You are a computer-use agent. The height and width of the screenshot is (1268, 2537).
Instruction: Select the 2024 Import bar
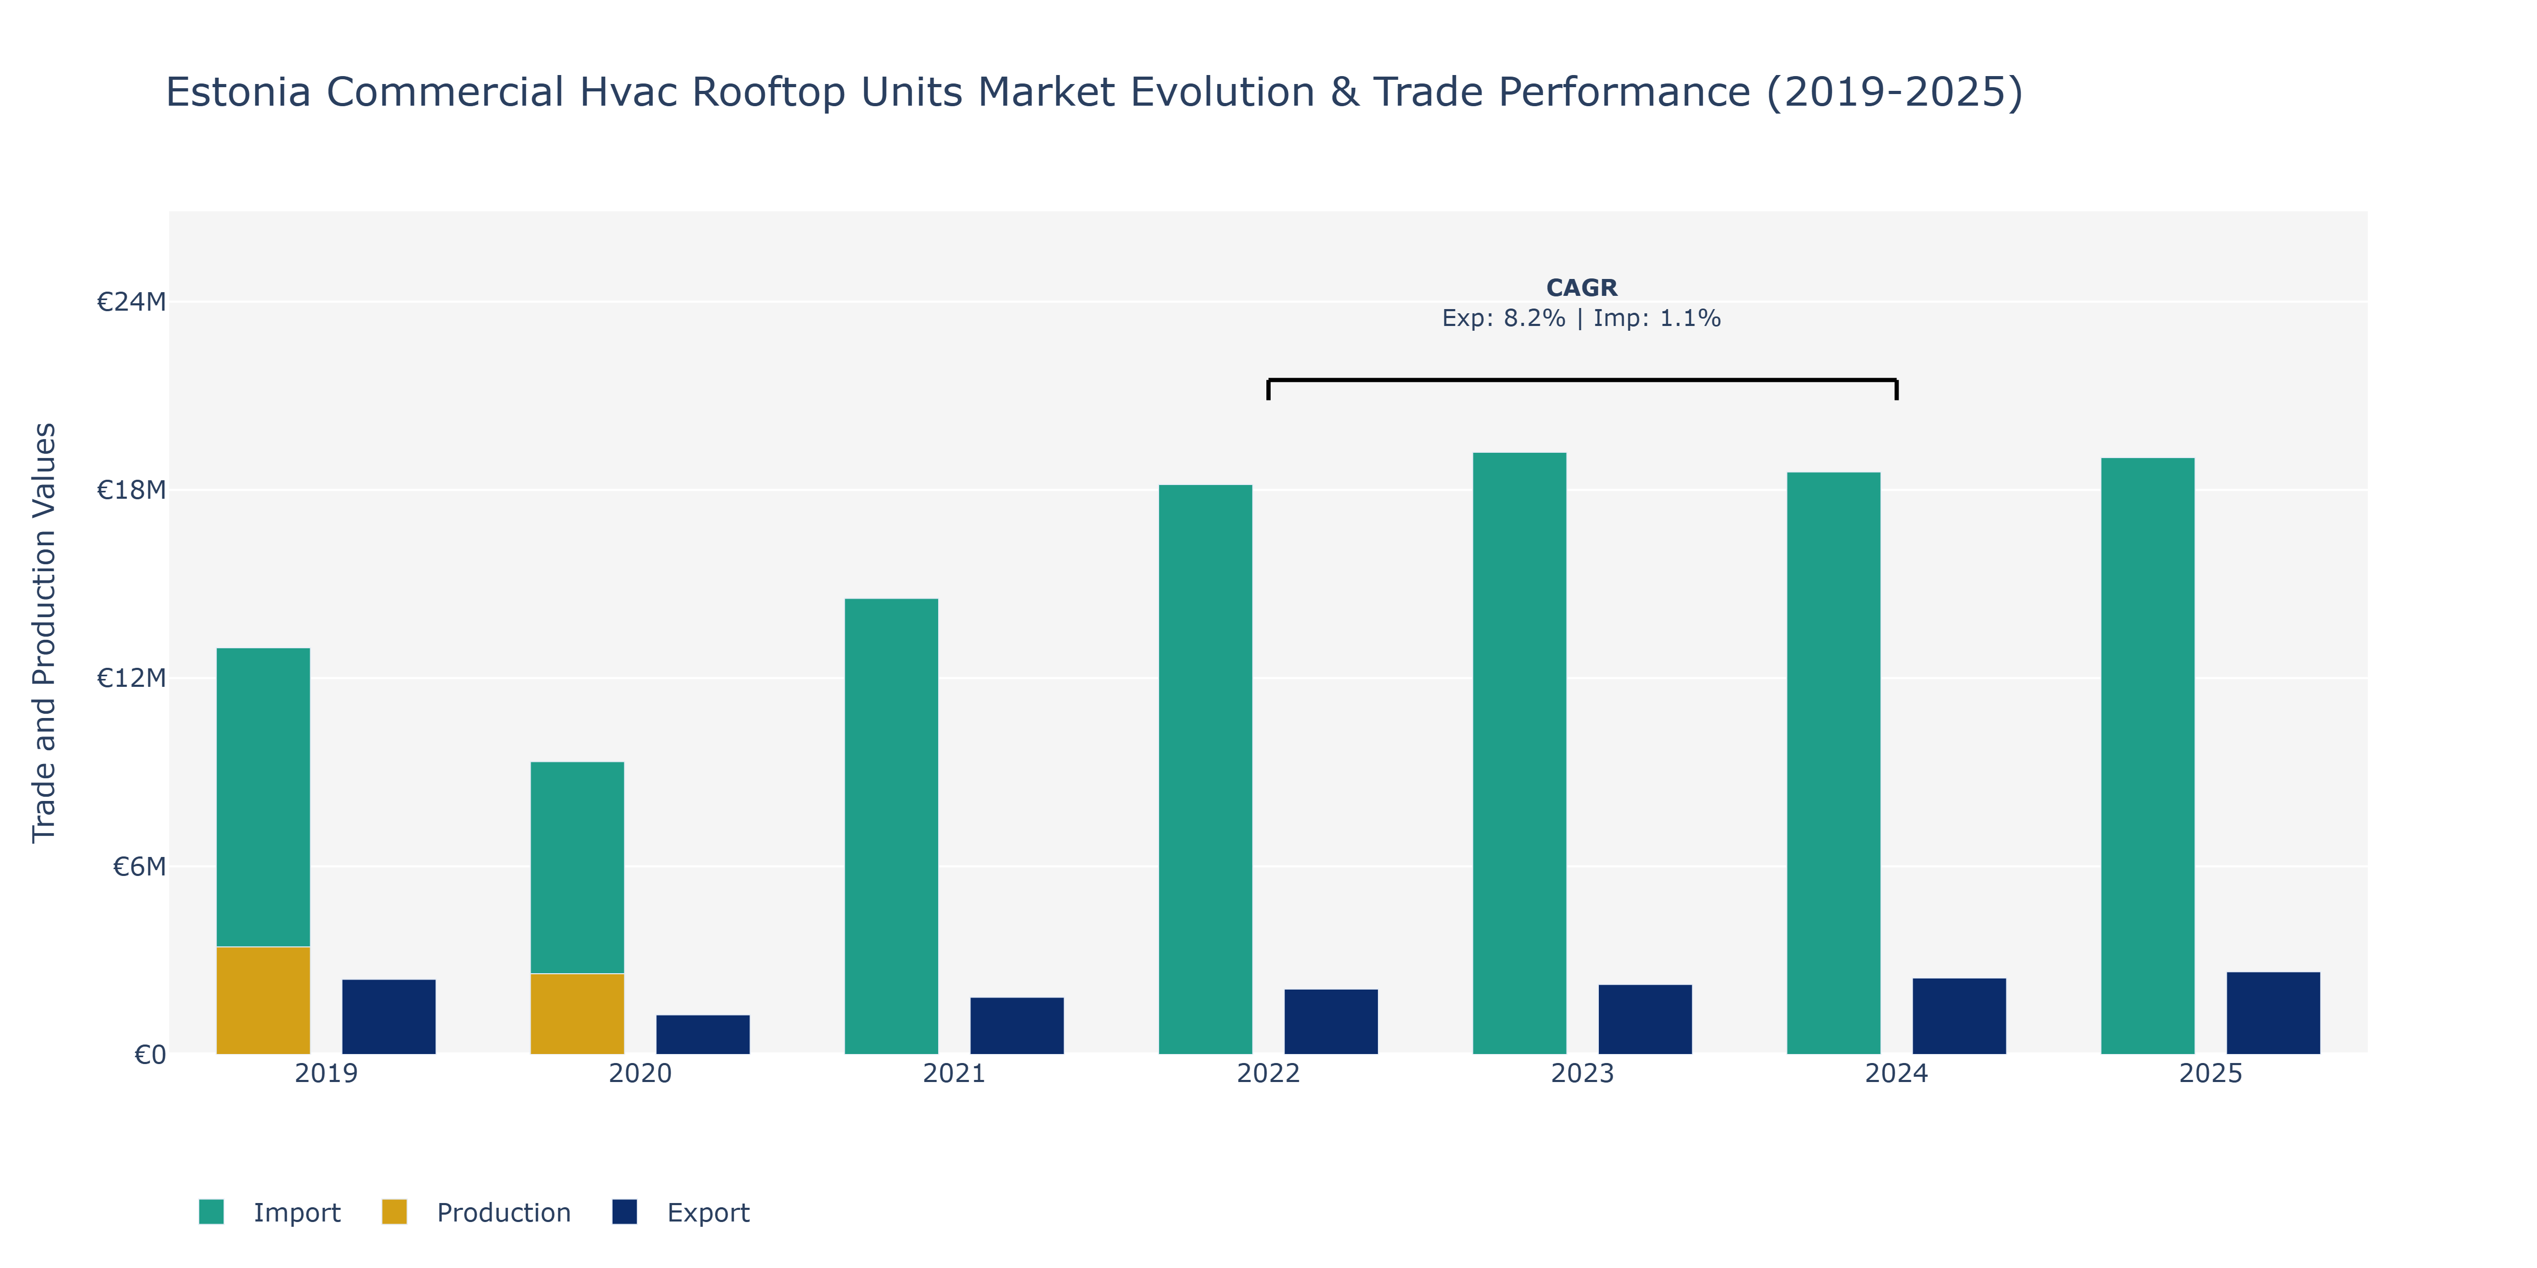point(1834,763)
